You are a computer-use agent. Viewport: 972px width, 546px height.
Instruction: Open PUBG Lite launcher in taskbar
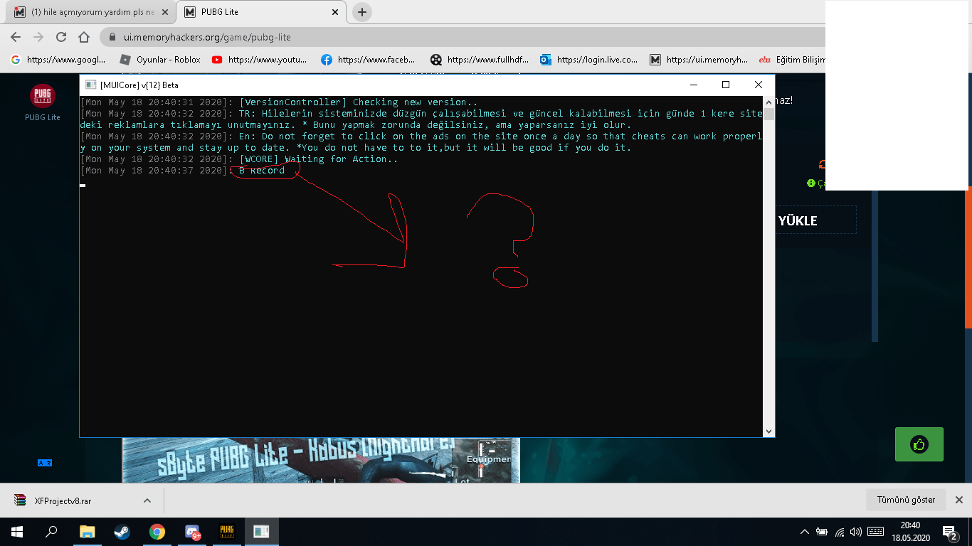pos(227,532)
